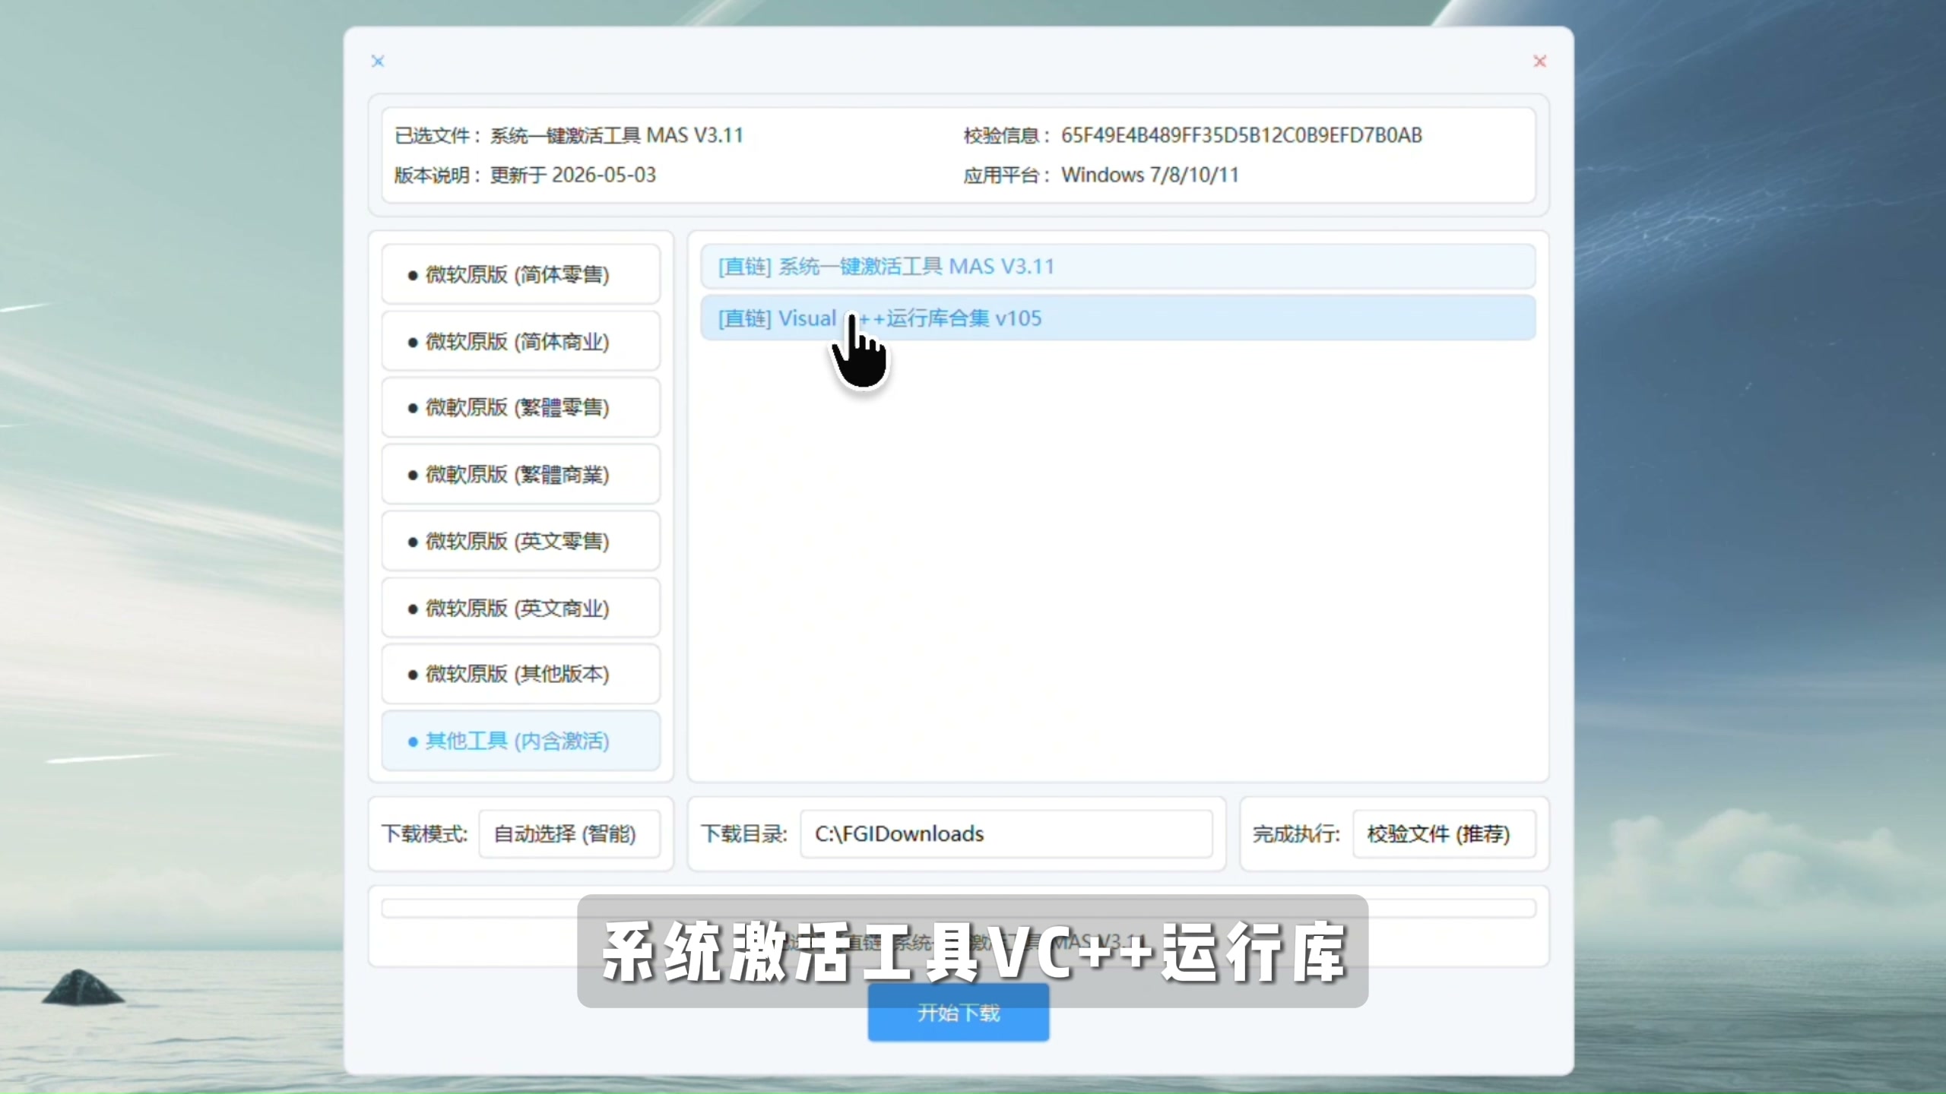Select 微软原版 (简体零售) category
Image resolution: width=1946 pixels, height=1094 pixels.
click(521, 274)
